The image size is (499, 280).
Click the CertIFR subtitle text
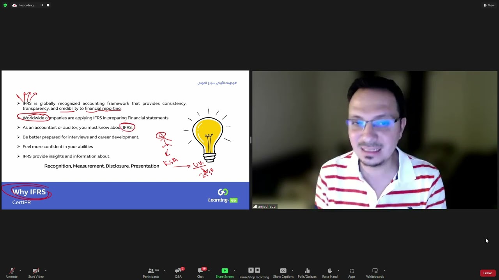[x=21, y=202]
